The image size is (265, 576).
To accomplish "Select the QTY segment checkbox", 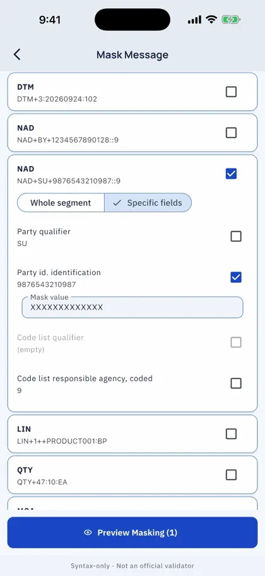I will (x=231, y=475).
